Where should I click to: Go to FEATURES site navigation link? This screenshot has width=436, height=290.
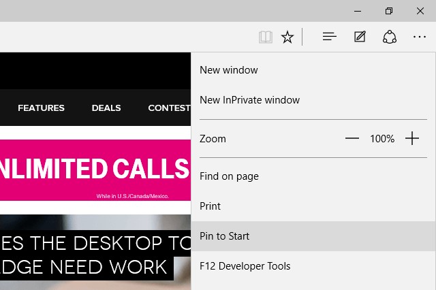tap(41, 108)
